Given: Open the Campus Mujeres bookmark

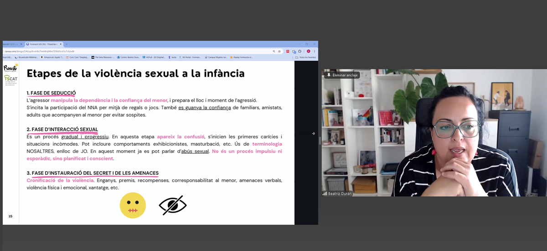Looking at the screenshot, I should [216, 58].
